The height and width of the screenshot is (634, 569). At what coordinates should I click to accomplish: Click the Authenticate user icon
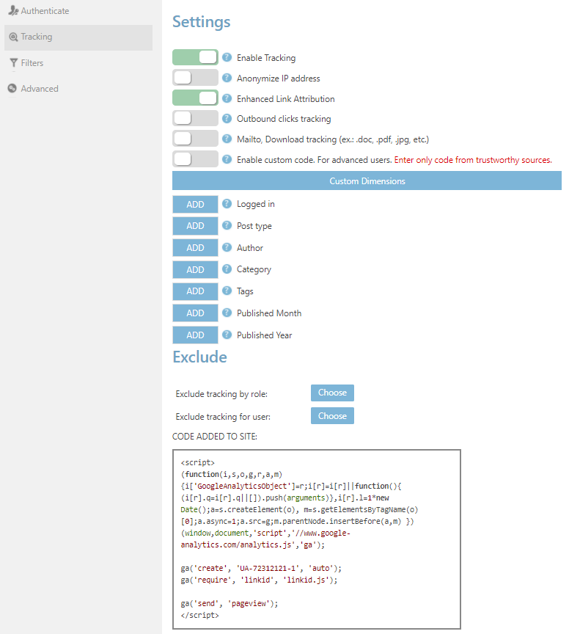(x=13, y=10)
